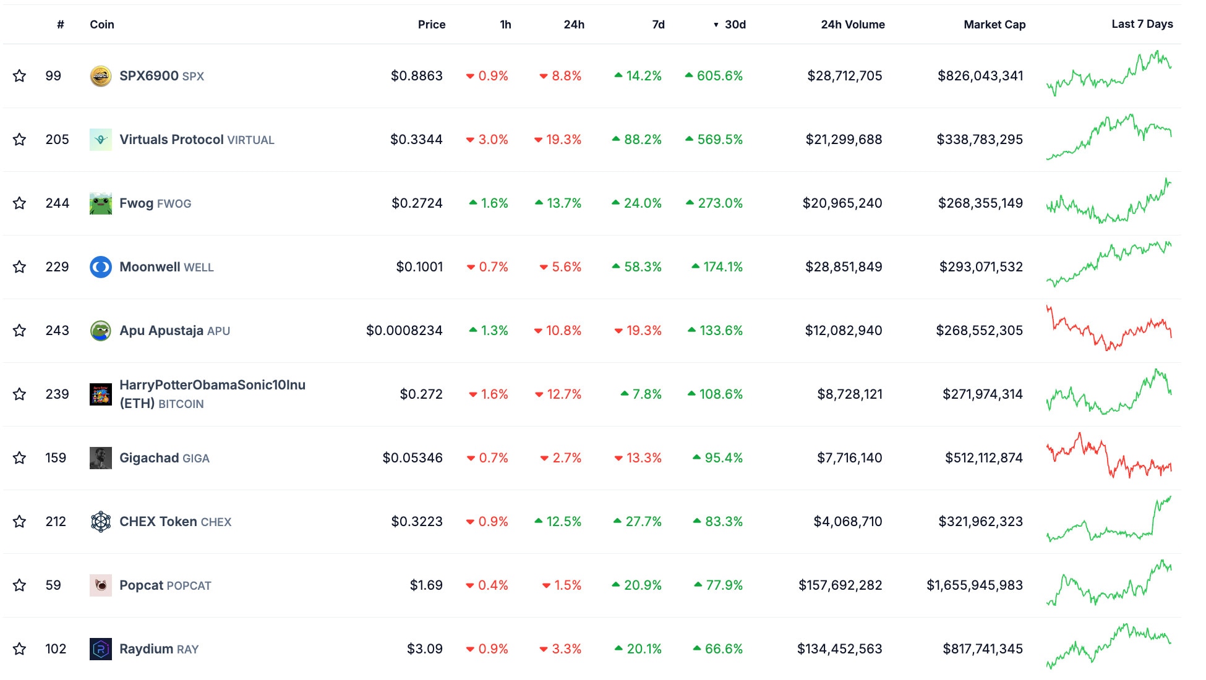Click the Last 7 Days header
Screen dimensions: 1206x680
[x=1142, y=24]
